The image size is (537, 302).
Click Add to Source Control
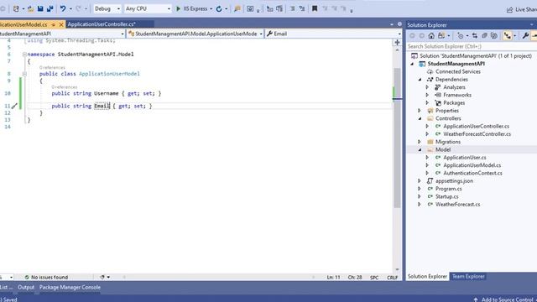tap(507, 299)
